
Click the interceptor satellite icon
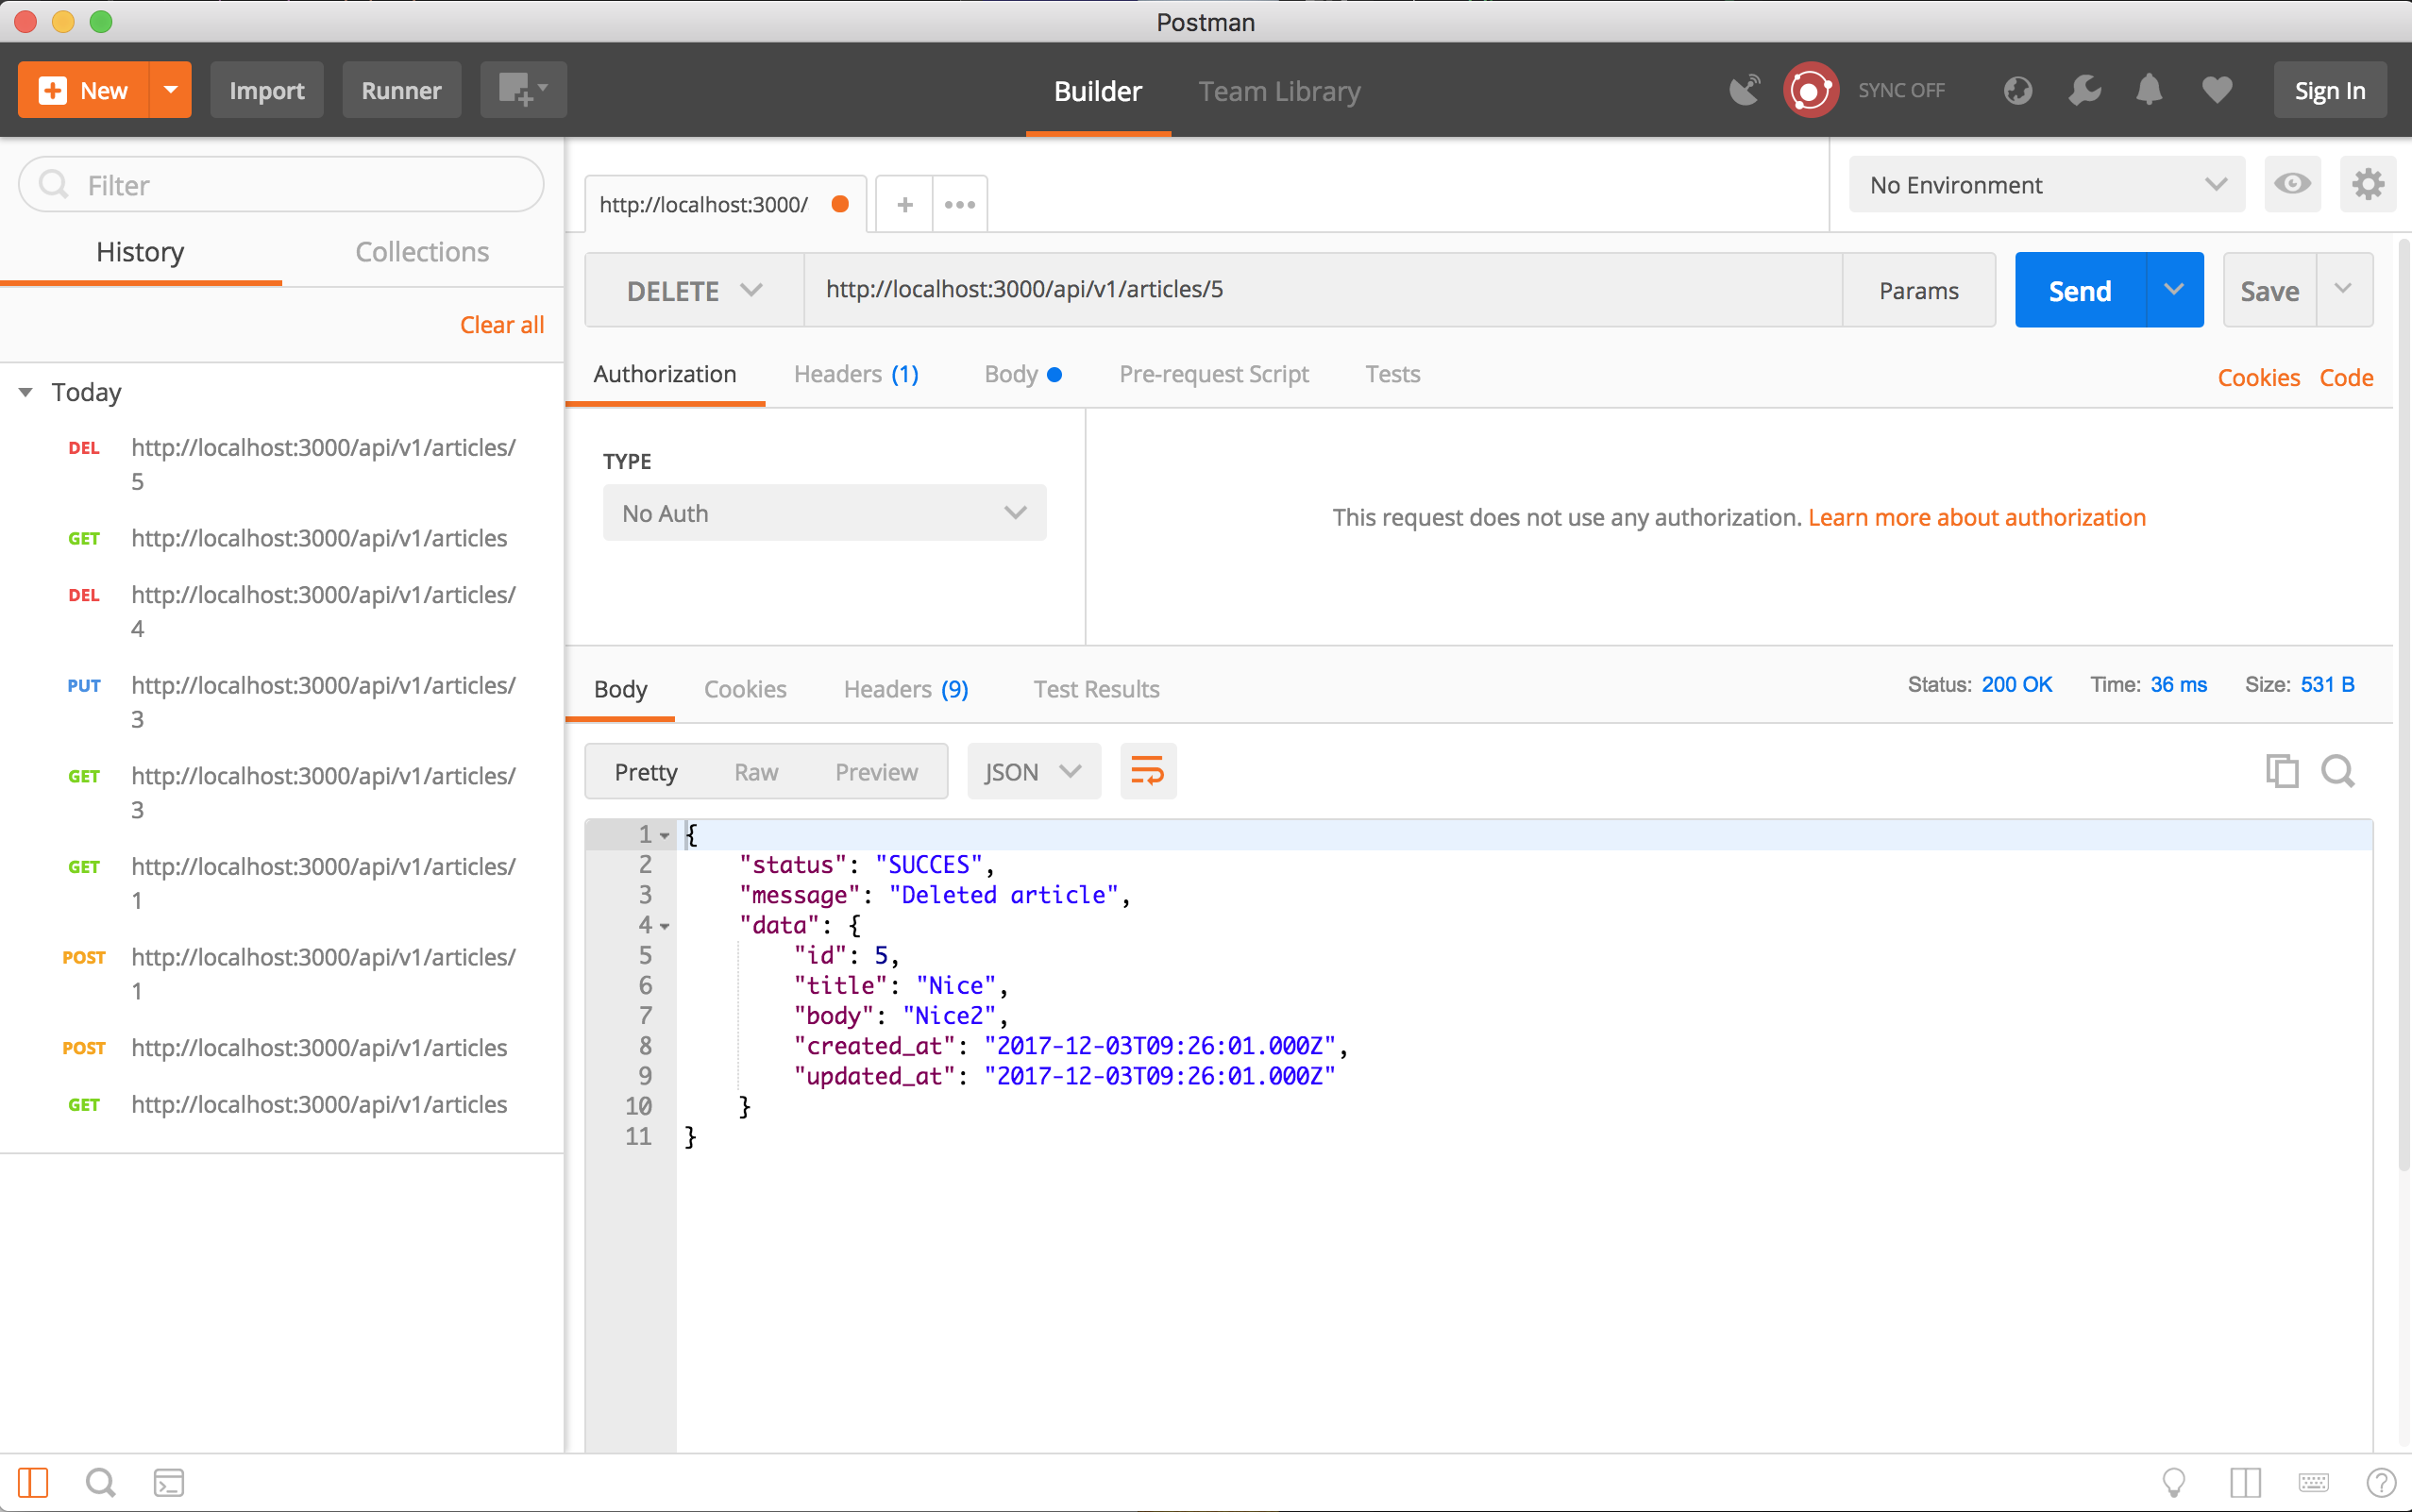[1745, 90]
